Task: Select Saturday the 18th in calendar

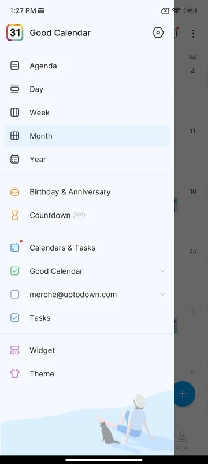Action: (x=192, y=191)
